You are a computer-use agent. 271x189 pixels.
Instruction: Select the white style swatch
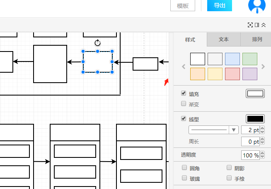(198, 59)
